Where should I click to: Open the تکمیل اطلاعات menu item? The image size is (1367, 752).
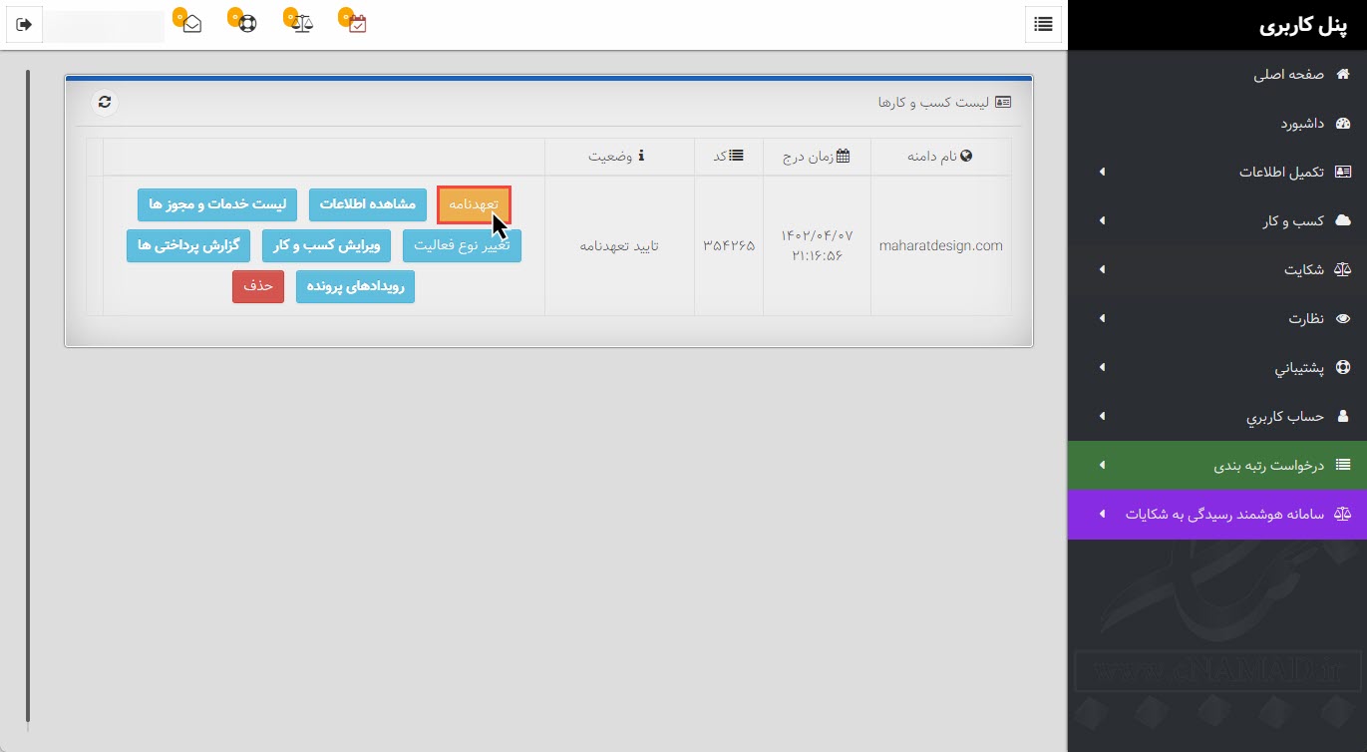(x=1216, y=172)
